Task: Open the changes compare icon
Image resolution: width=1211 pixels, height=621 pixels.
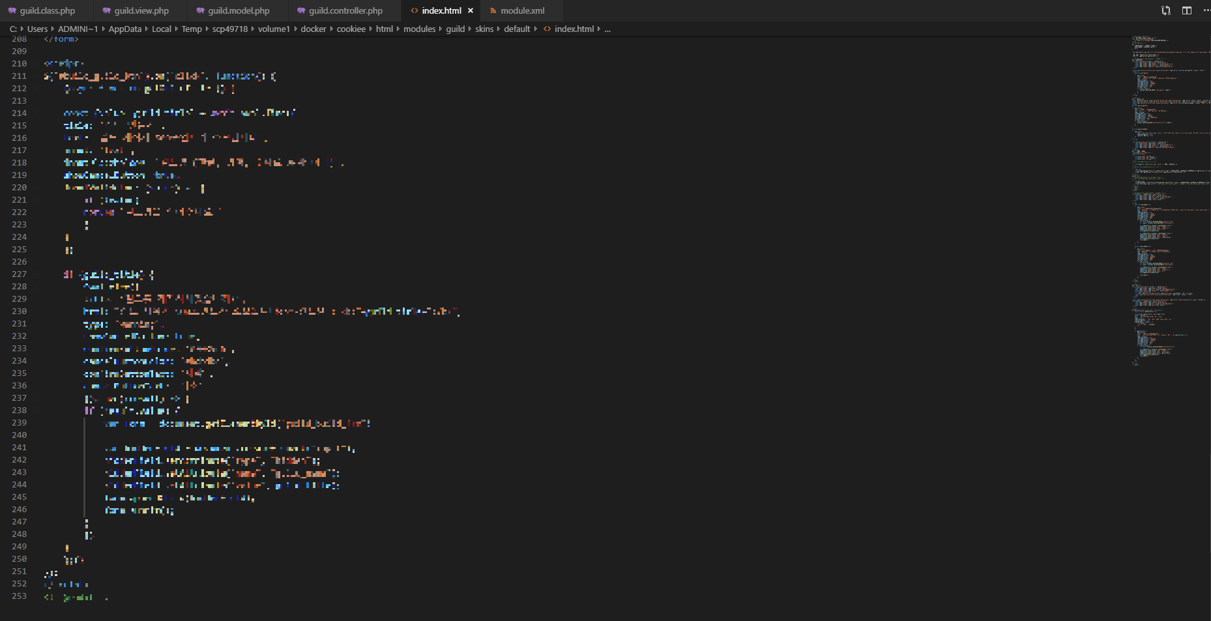Action: pos(1166,10)
